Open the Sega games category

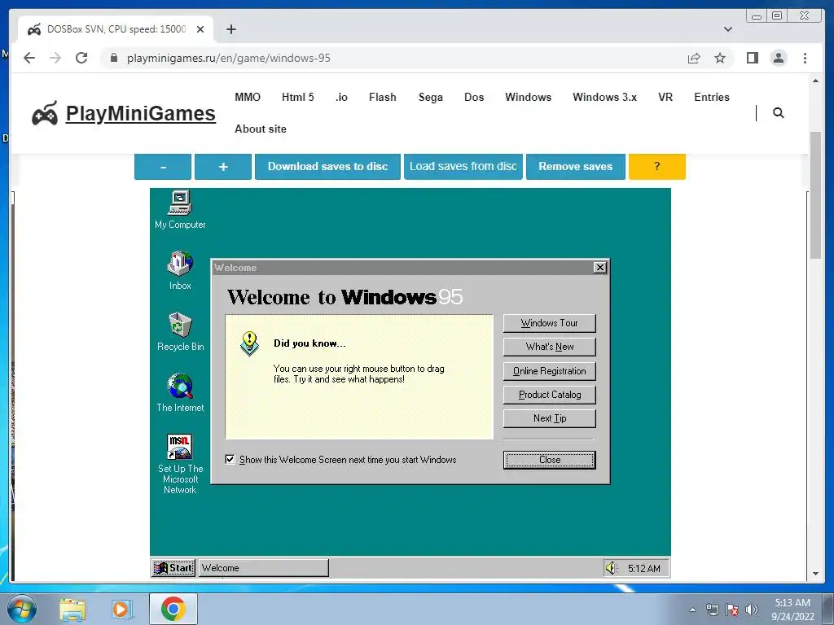pos(430,98)
